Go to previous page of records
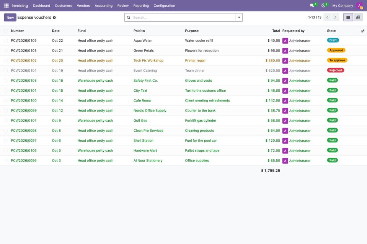Image resolution: width=367 pixels, height=244 pixels. 328,17
